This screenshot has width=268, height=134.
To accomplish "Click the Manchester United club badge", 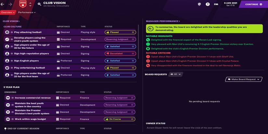I will point(23,4).
